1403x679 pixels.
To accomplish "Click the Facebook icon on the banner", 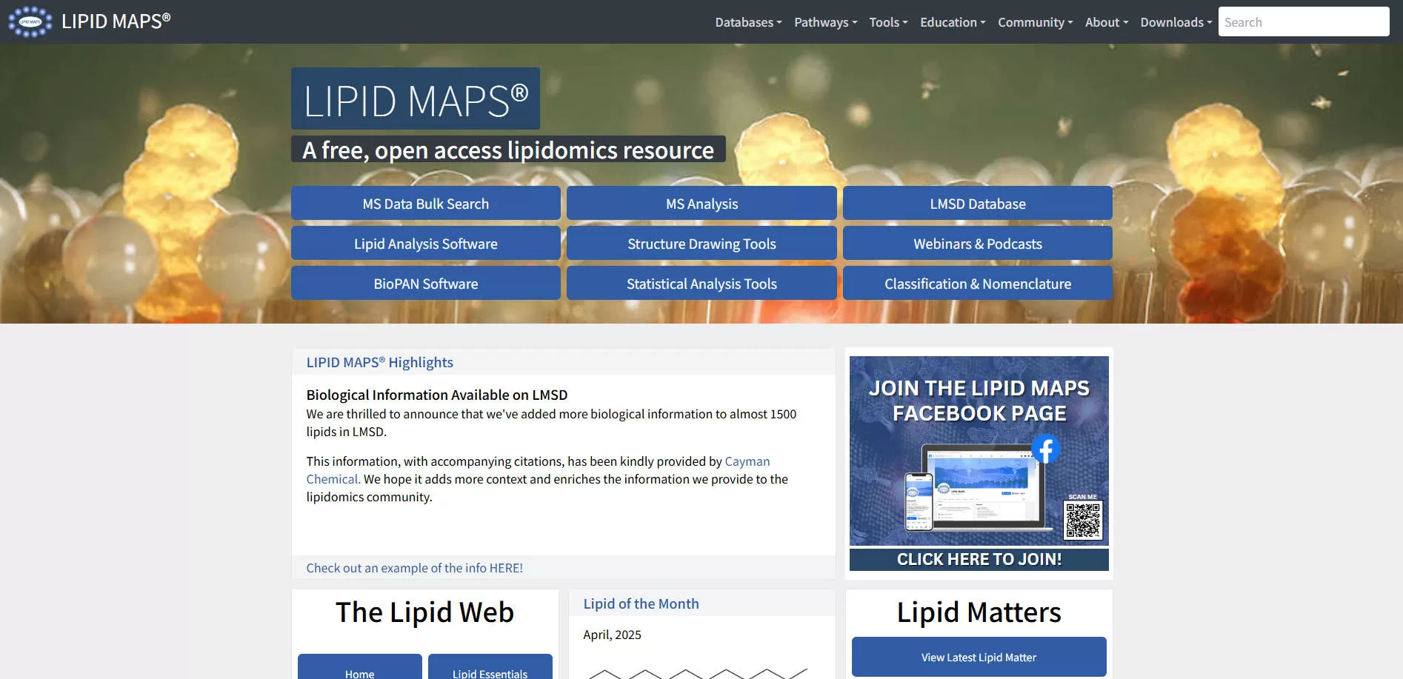I will point(1046,448).
